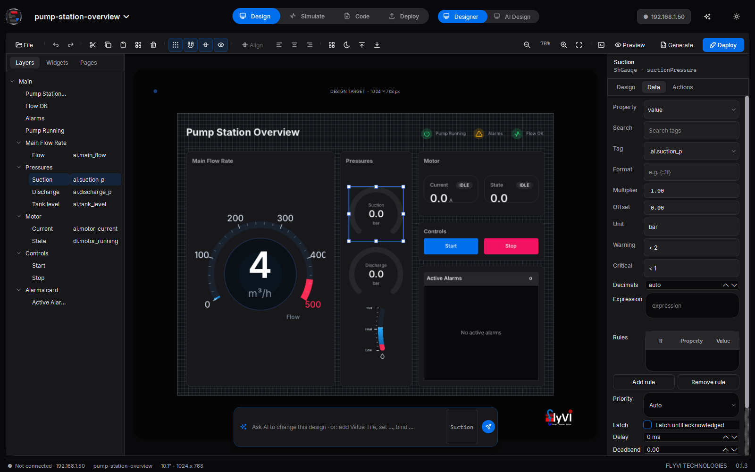Click the 192.168.1.50 connection button
The width and height of the screenshot is (755, 472).
tap(664, 17)
